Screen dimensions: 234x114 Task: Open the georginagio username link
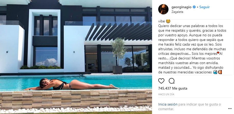click(181, 7)
